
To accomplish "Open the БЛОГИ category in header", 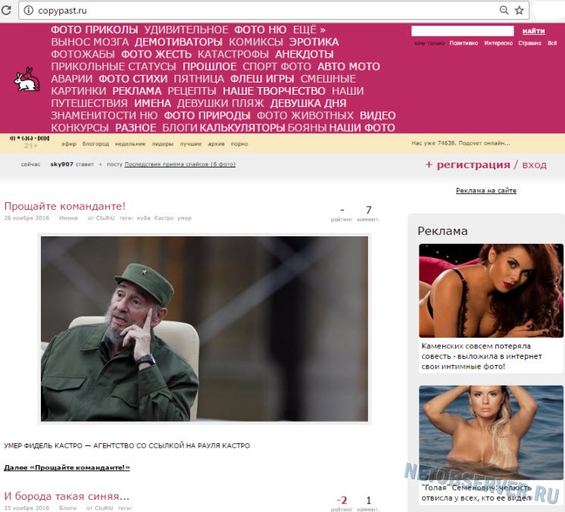I will 179,127.
